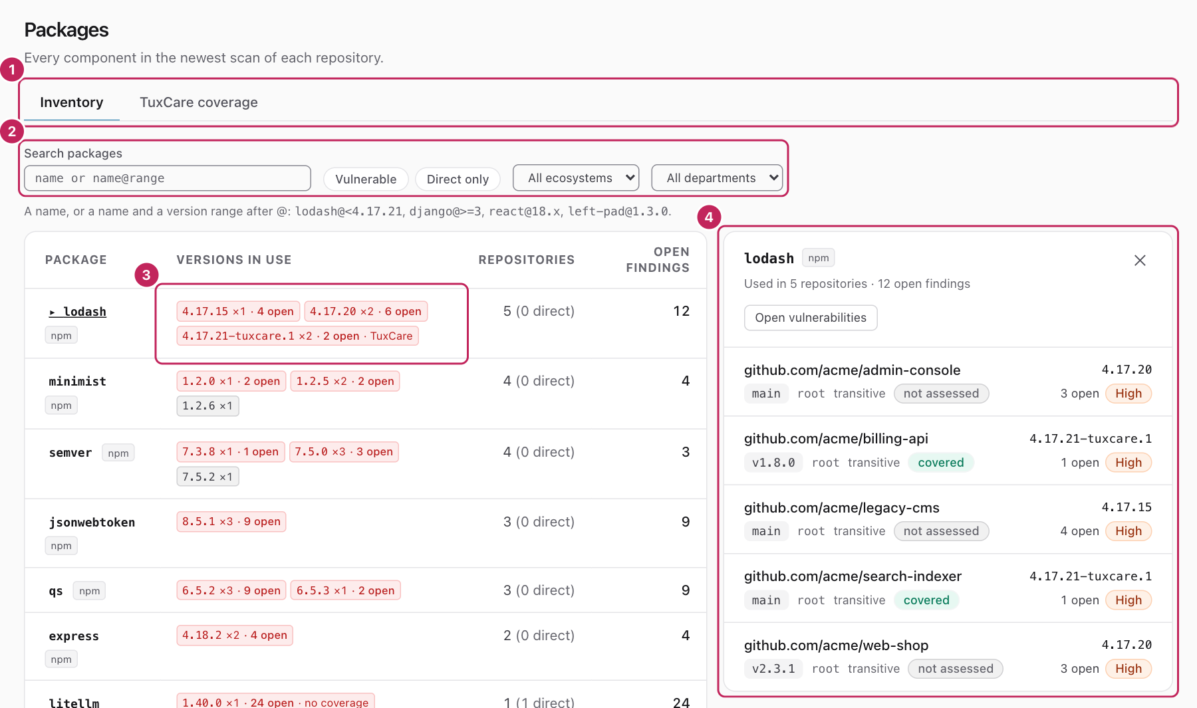Click the v1.8.0 ref tag for billing-api
This screenshot has width=1197, height=708.
[773, 463]
